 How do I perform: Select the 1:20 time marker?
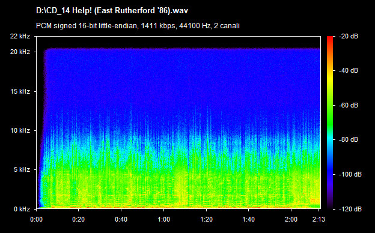(206, 219)
